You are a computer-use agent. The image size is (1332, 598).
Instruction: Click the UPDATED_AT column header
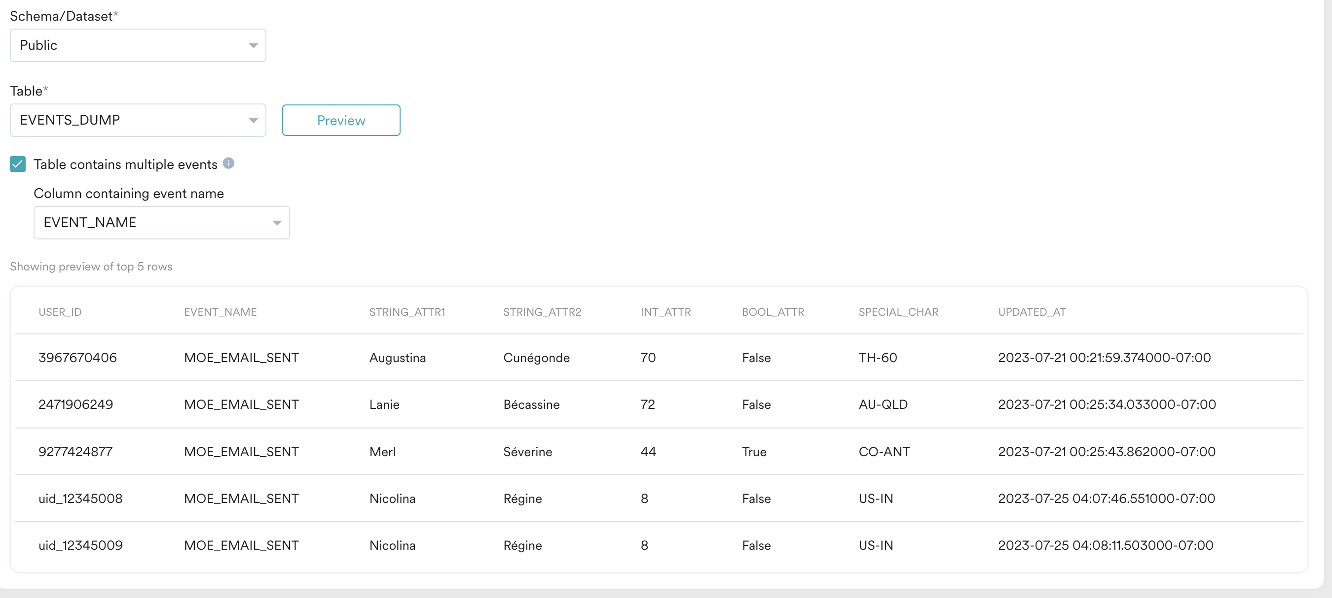[1032, 312]
